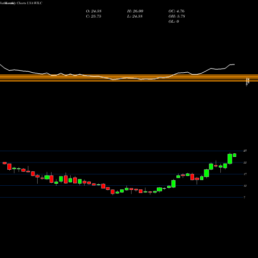Viewport: 258px width, 258px height.
Task: Click the OH: 5.78 reading
Action: (x=176, y=17)
